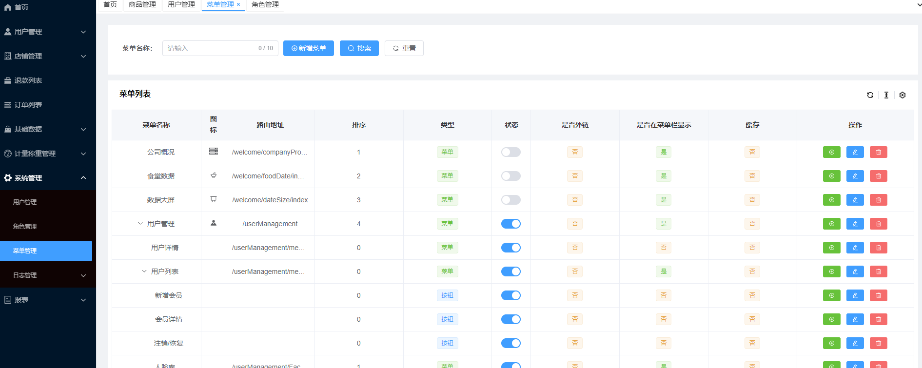Screen dimensions: 922x368
Task: Enable status switch for 食堂数据
Action: point(511,176)
